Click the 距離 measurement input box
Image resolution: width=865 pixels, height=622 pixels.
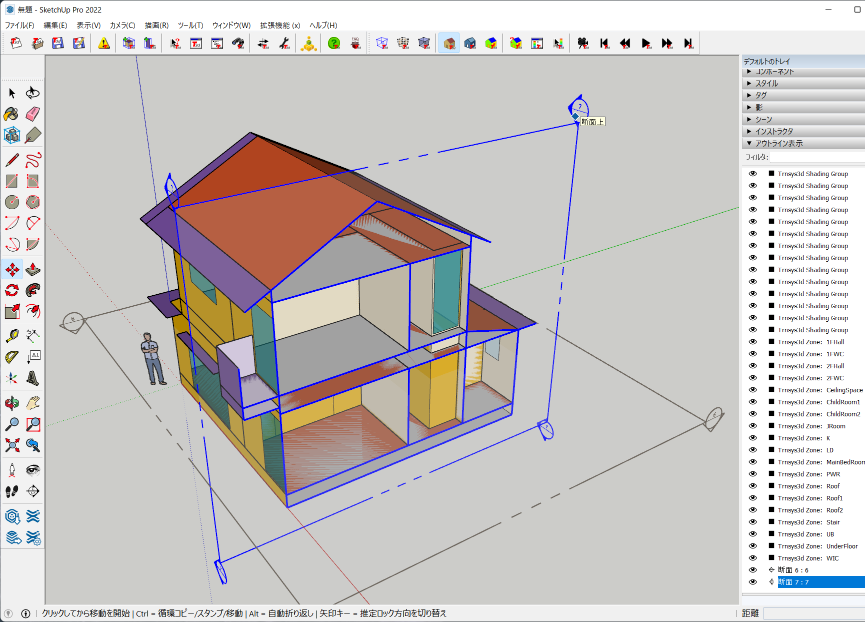812,613
